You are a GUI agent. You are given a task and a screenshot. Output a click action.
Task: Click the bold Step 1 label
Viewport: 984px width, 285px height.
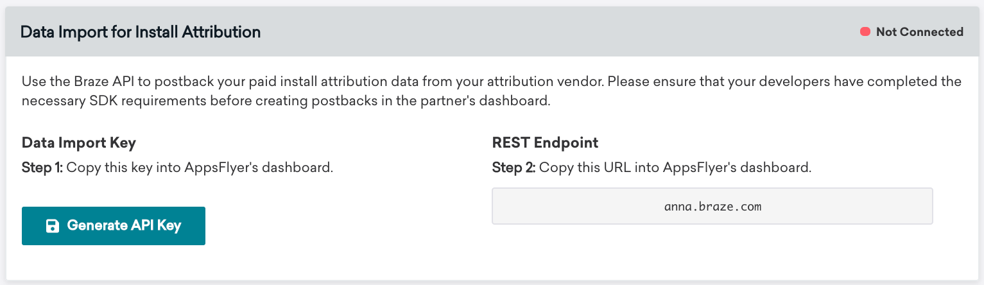click(x=42, y=168)
